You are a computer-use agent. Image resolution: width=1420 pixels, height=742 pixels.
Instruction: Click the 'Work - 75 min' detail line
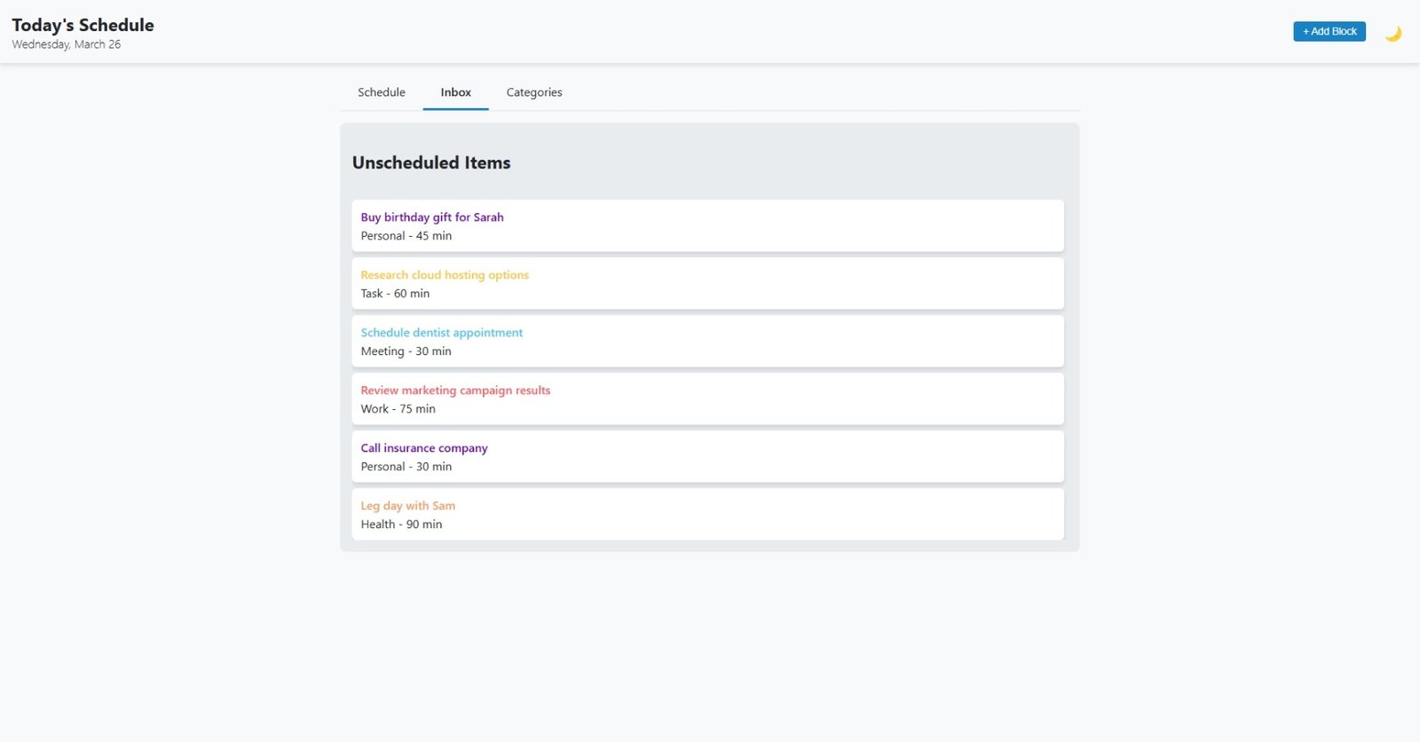[398, 409]
